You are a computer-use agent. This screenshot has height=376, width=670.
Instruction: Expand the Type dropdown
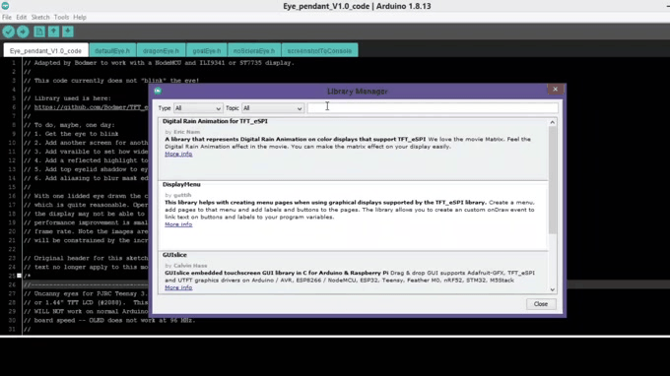[x=198, y=108]
